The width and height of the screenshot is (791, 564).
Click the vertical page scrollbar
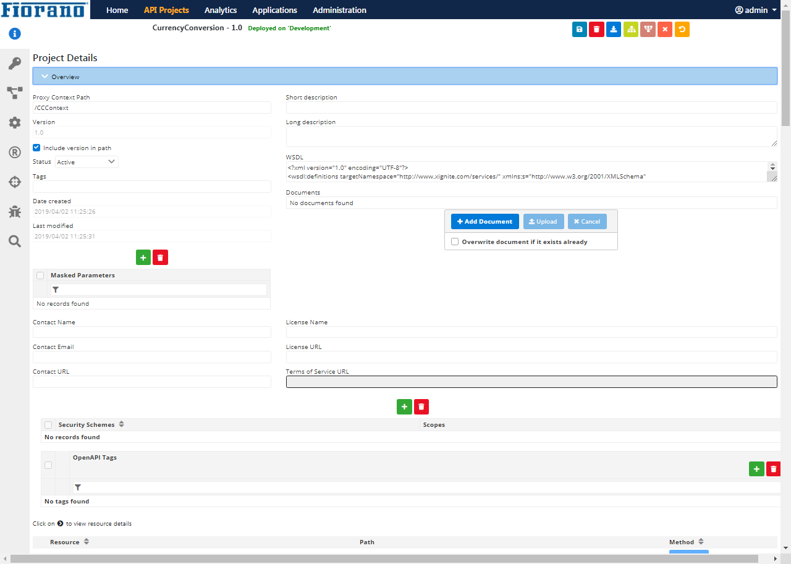pyautogui.click(x=786, y=68)
